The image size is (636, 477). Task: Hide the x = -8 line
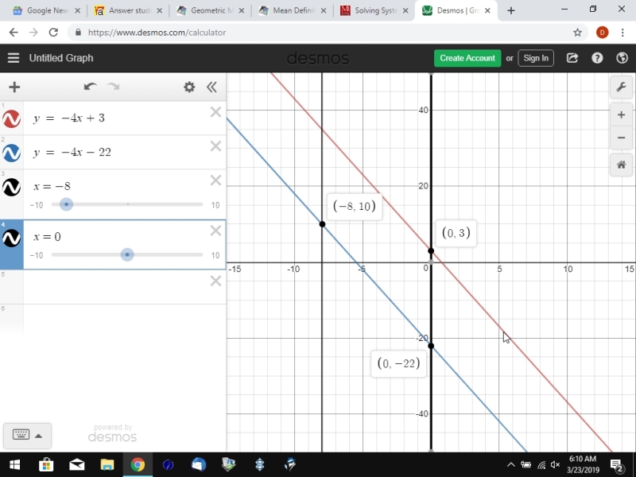tap(11, 188)
